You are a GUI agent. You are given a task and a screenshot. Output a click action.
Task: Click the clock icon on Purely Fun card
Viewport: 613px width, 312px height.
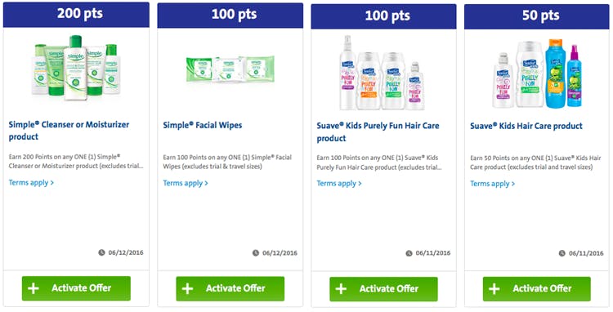409,253
